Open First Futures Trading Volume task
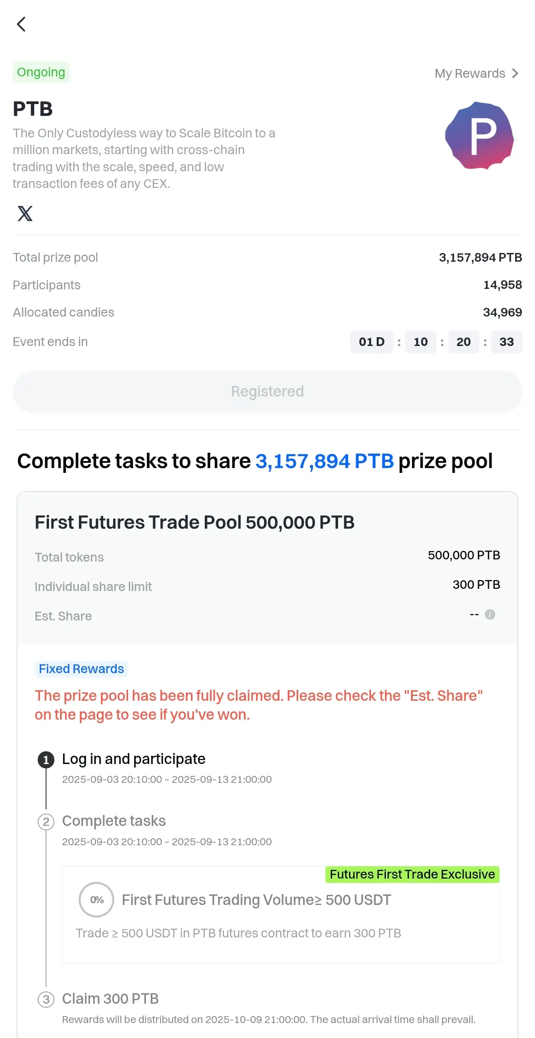The width and height of the screenshot is (535, 1038). pos(281,915)
